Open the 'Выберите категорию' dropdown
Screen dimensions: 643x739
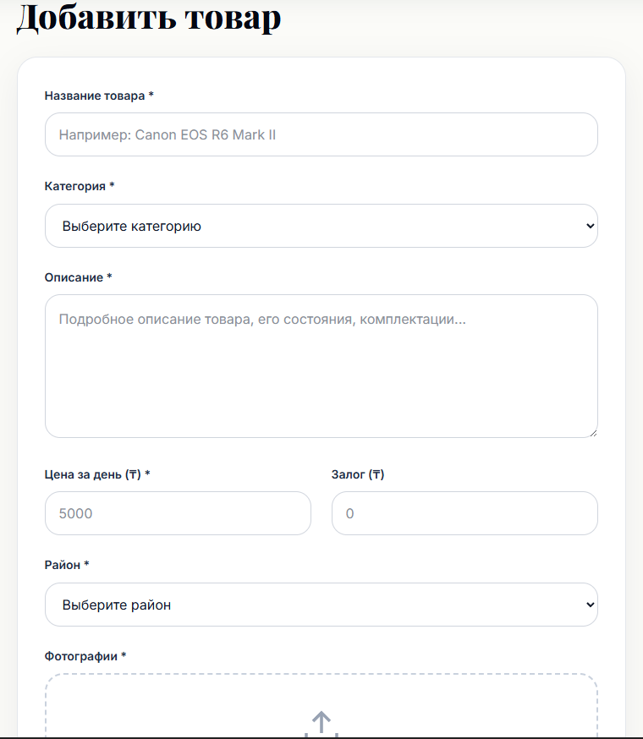[321, 226]
